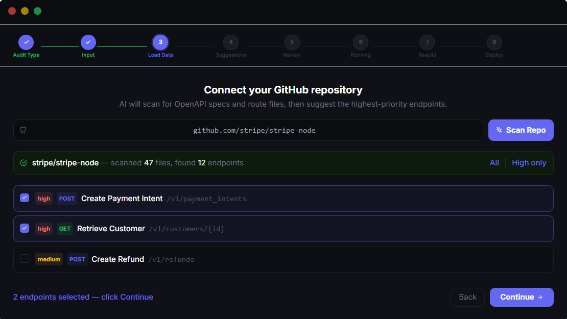
Task: Go to step 4 Suggestions
Action: [x=231, y=42]
